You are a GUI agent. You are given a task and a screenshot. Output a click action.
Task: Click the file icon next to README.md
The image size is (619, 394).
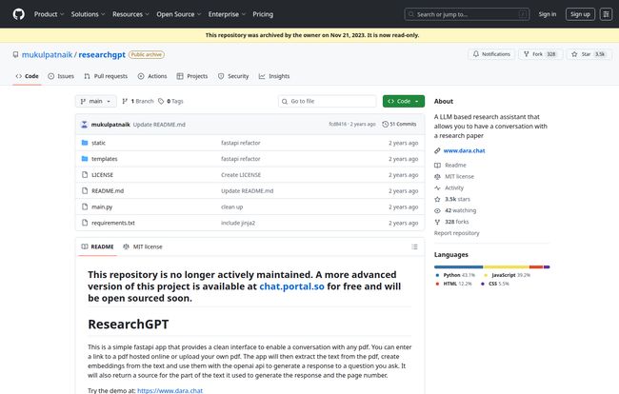pos(85,190)
